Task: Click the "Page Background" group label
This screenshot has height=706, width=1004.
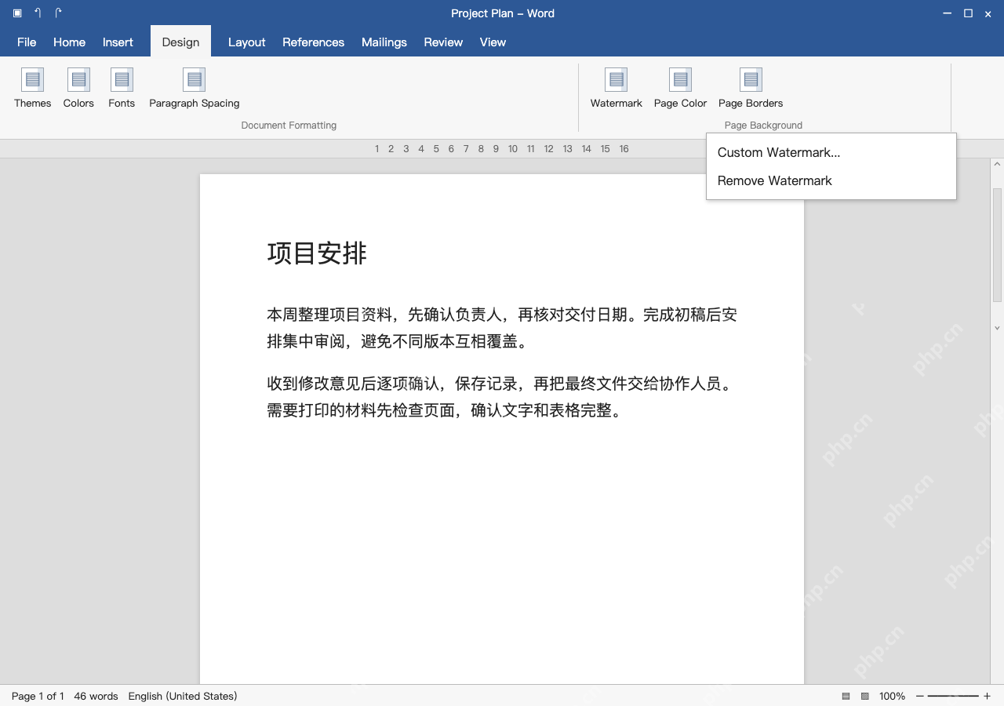Action: point(763,126)
